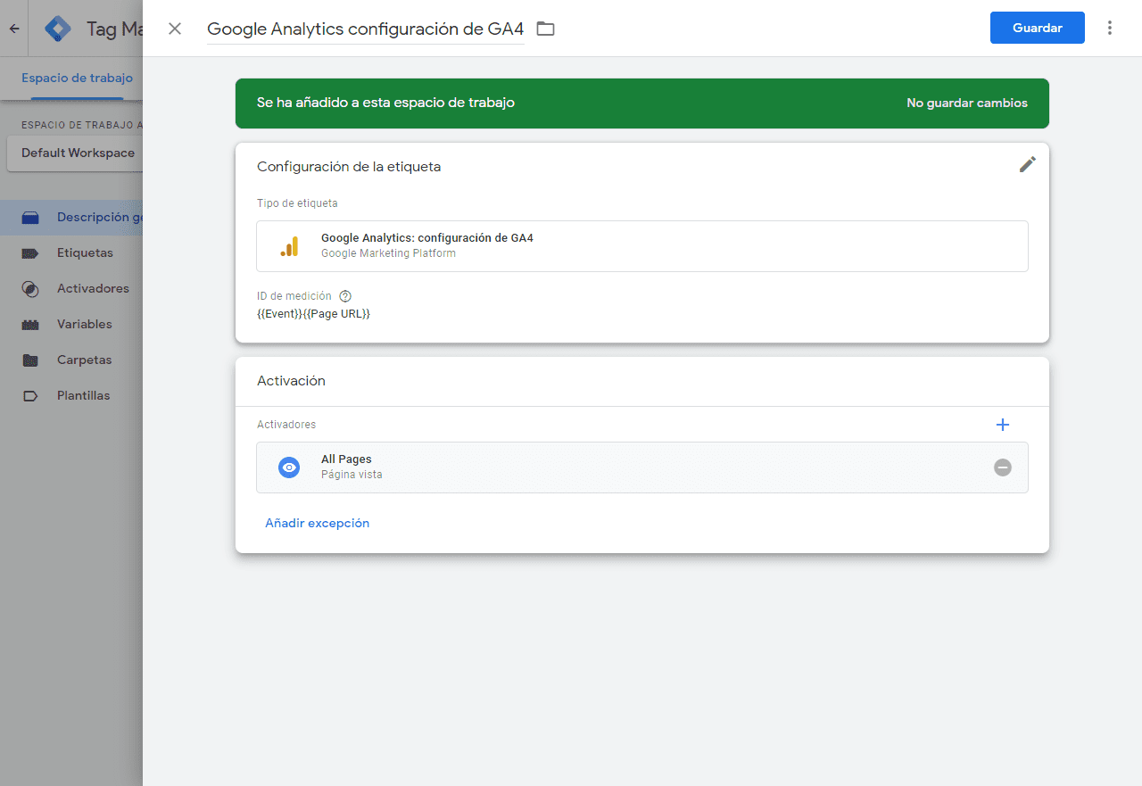Open Plantillas from the sidebar
The width and height of the screenshot is (1142, 786).
coord(29,395)
